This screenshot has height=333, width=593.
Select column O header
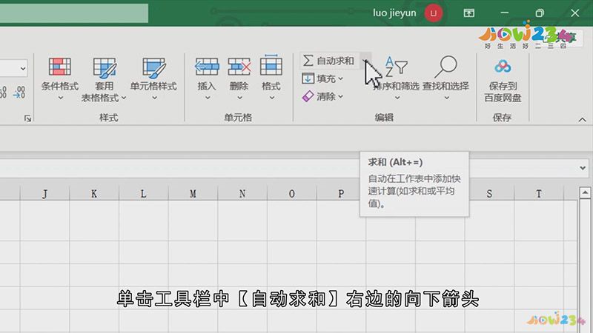pos(291,194)
